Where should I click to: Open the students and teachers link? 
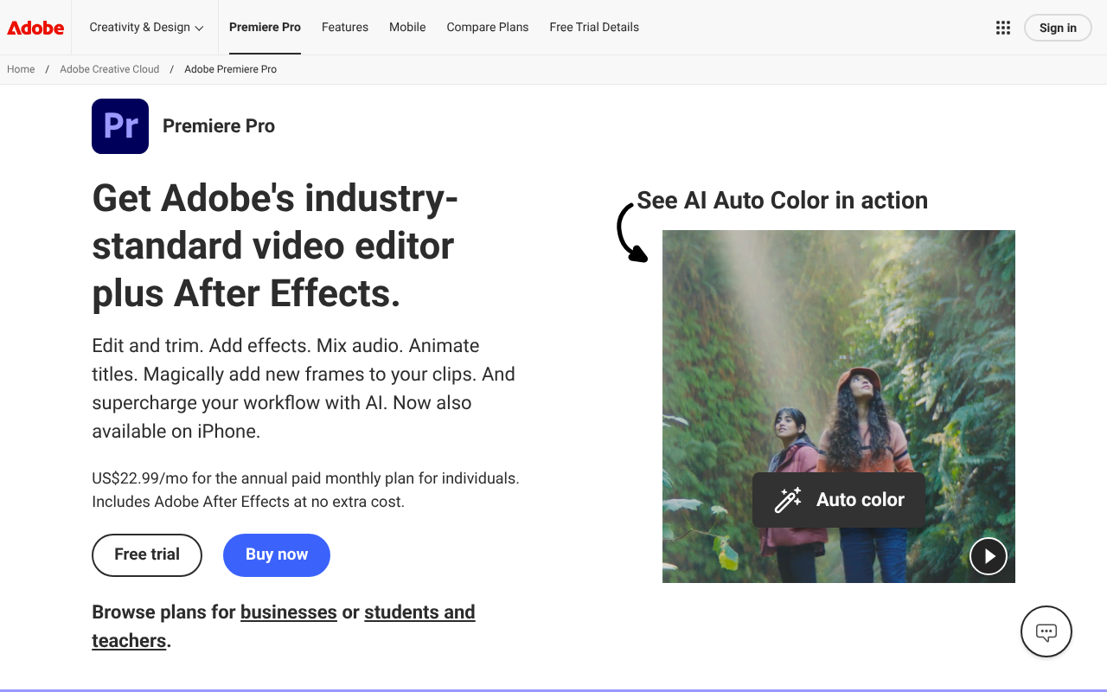click(419, 612)
